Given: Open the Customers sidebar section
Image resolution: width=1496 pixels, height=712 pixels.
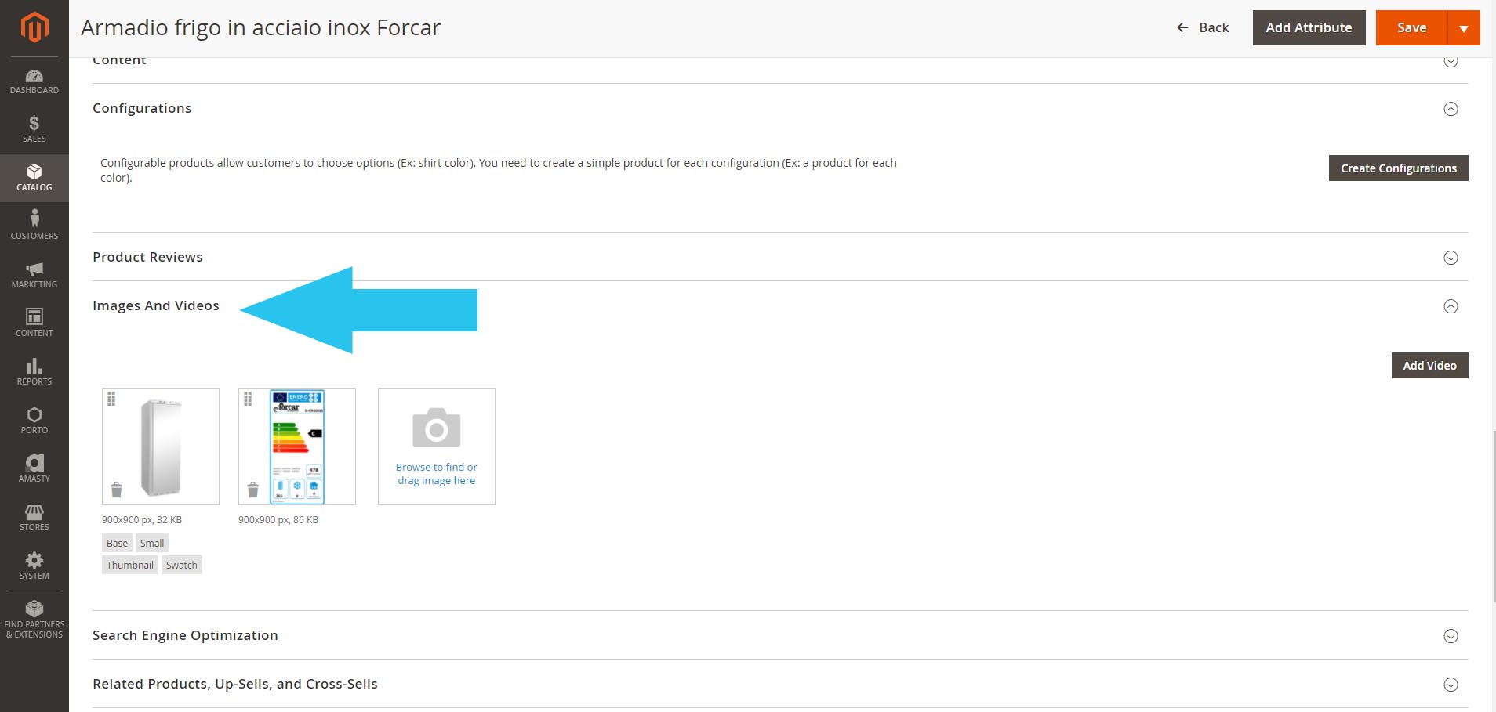Looking at the screenshot, I should (34, 225).
